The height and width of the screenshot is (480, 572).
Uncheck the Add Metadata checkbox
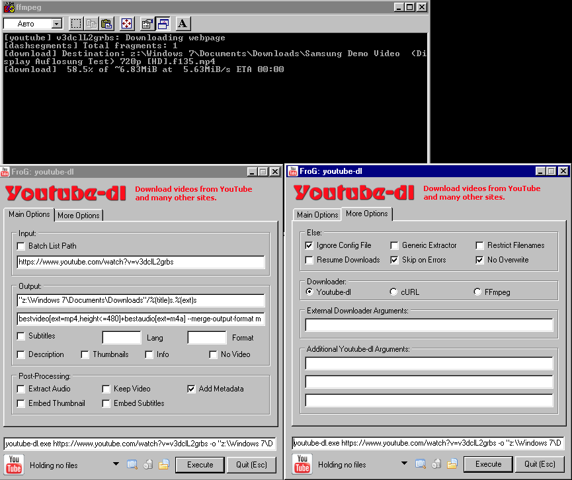point(191,389)
